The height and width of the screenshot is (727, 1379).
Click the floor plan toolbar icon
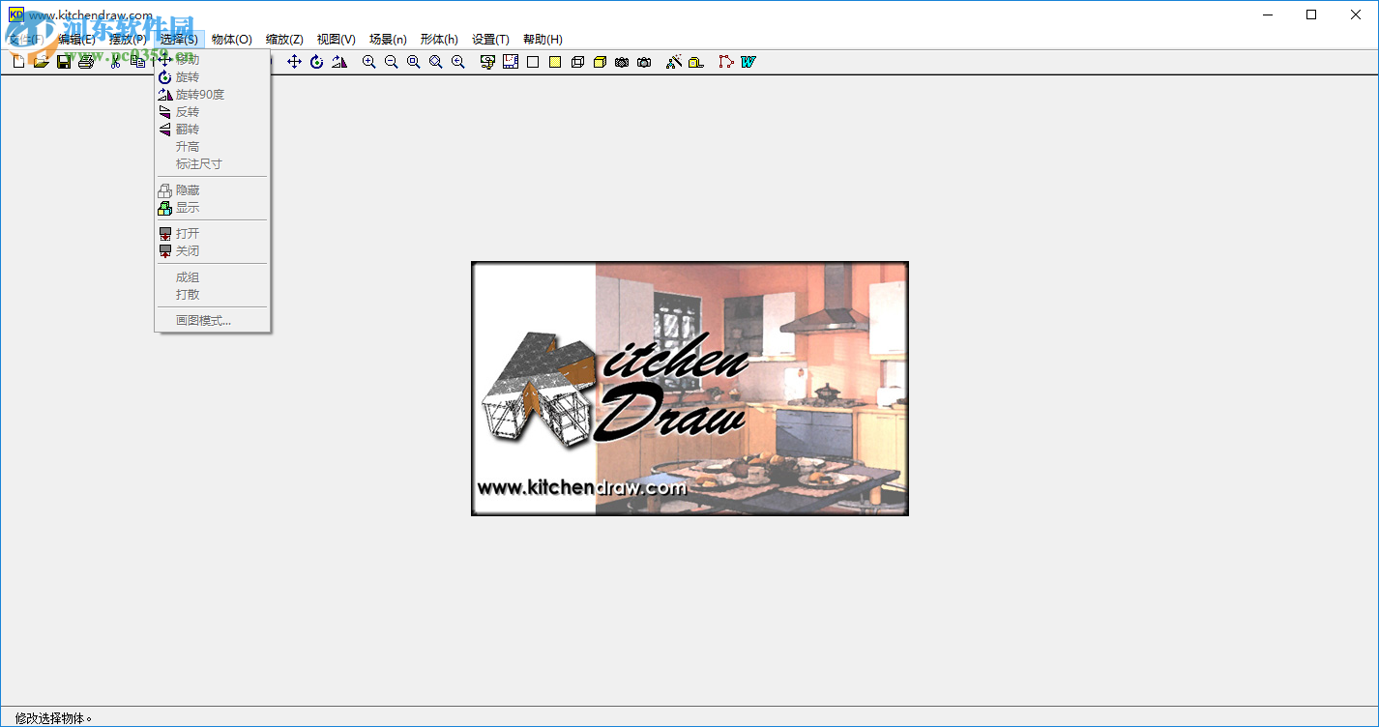coord(511,62)
